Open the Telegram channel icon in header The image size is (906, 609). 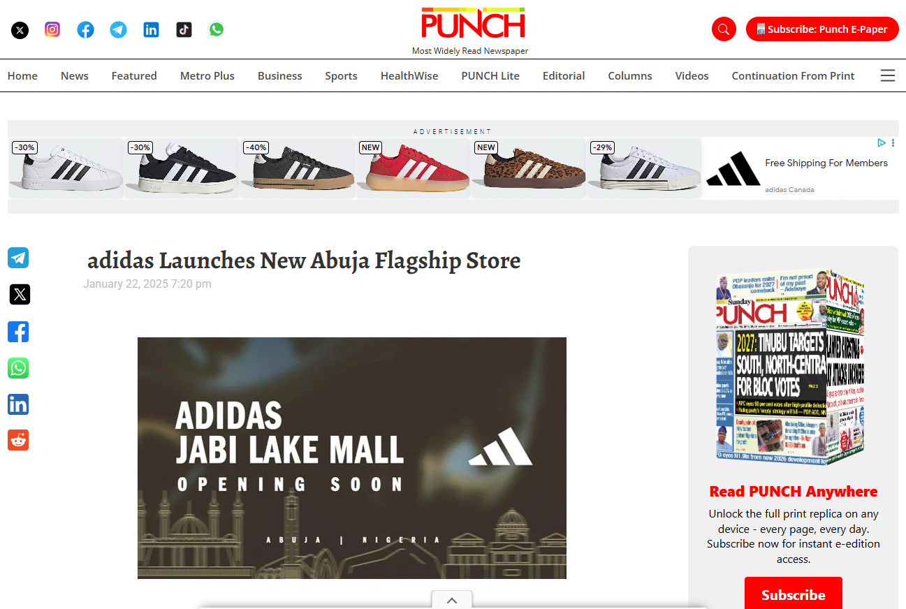click(x=118, y=29)
